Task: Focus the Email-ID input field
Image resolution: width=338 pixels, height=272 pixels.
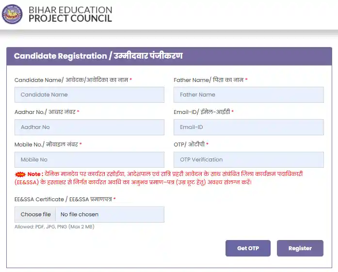Action: click(x=248, y=127)
